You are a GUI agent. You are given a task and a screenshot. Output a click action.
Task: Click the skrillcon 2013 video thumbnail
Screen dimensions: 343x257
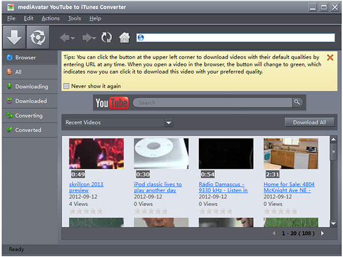pos(96,153)
